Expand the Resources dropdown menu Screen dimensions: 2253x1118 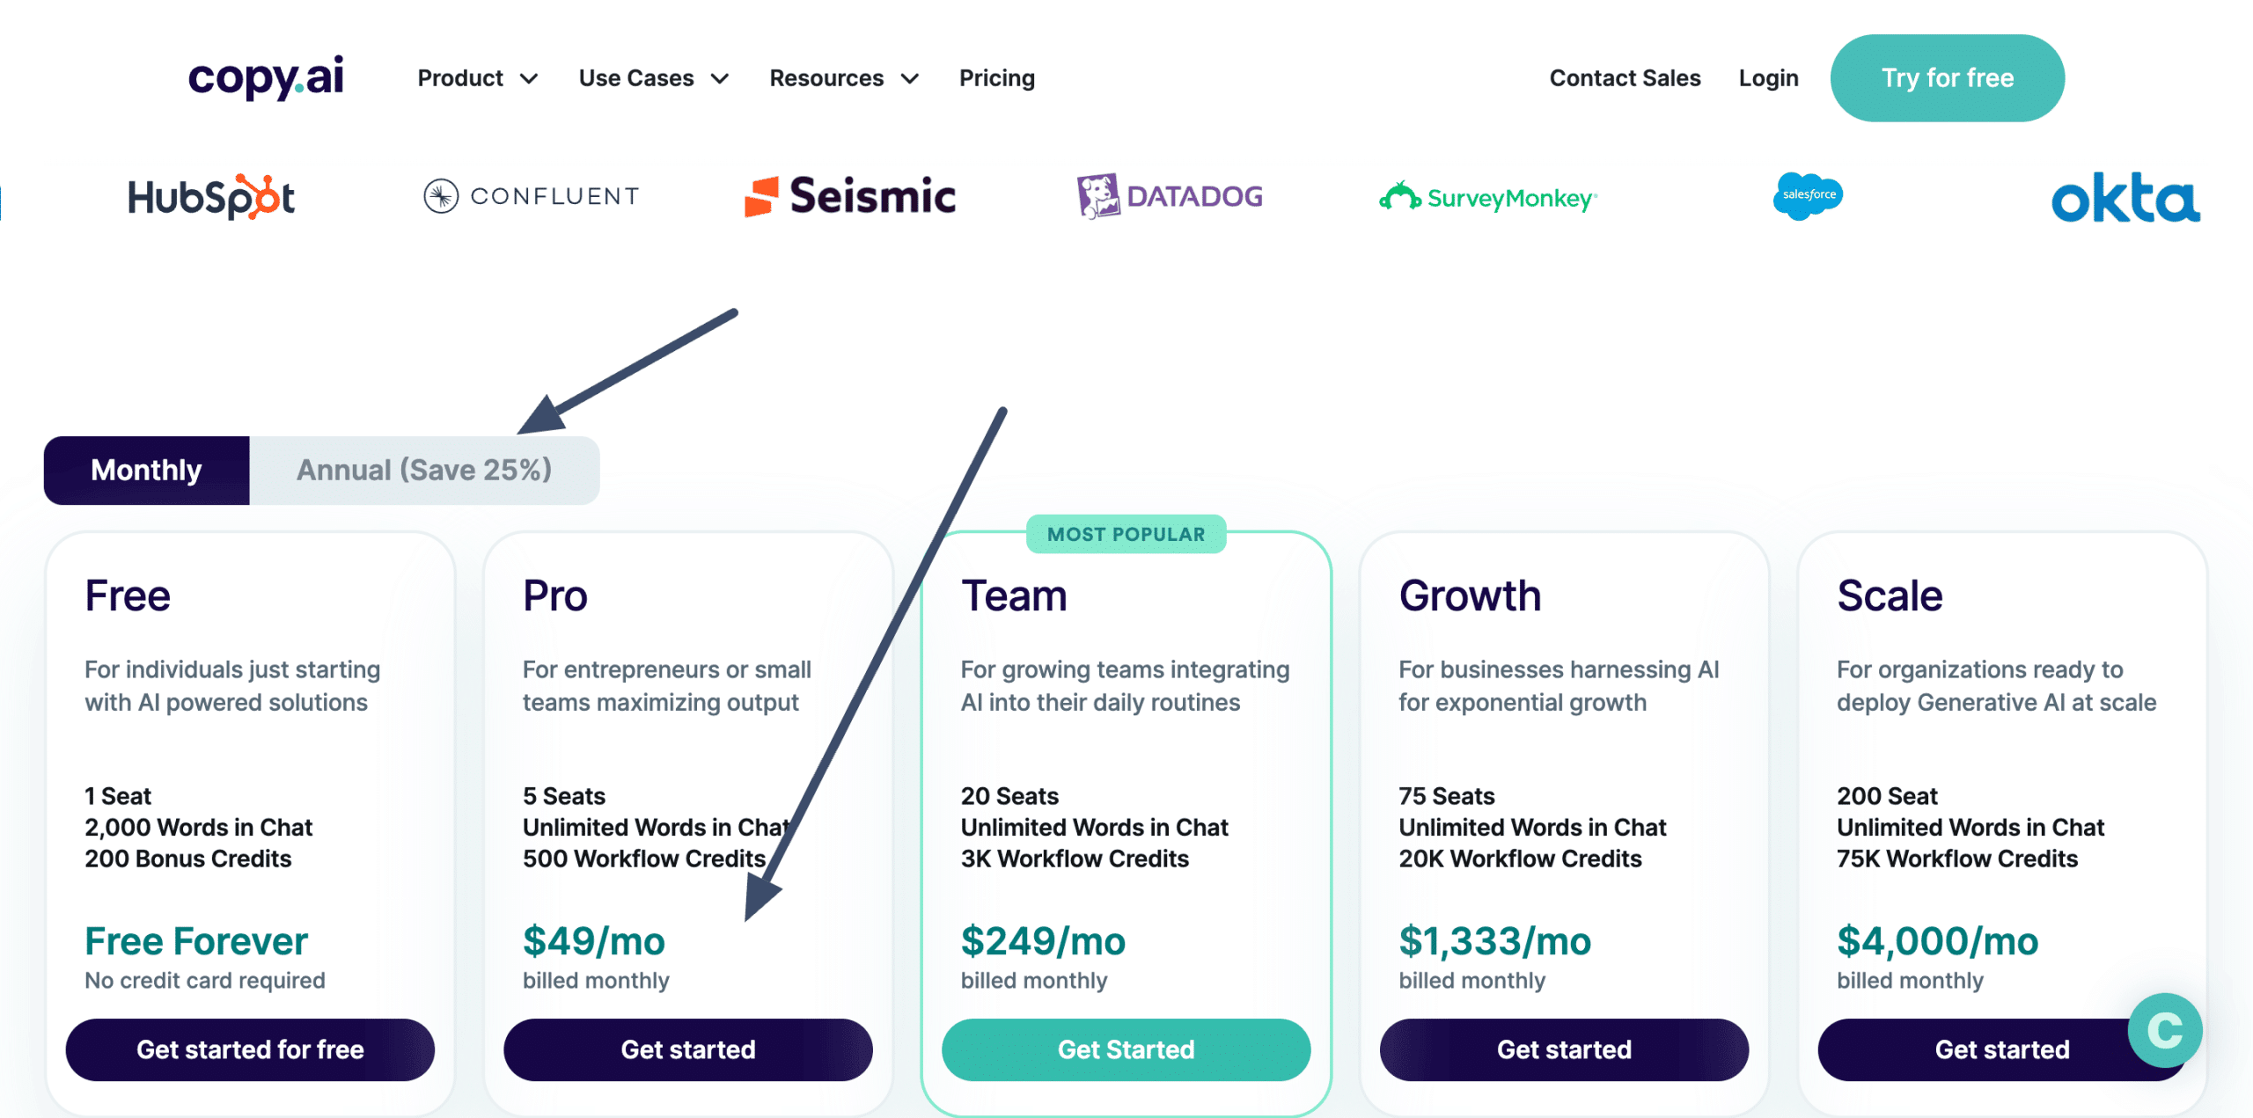pyautogui.click(x=843, y=78)
